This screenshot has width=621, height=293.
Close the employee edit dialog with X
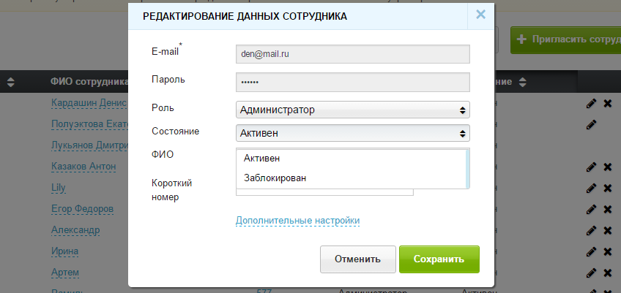pos(481,15)
